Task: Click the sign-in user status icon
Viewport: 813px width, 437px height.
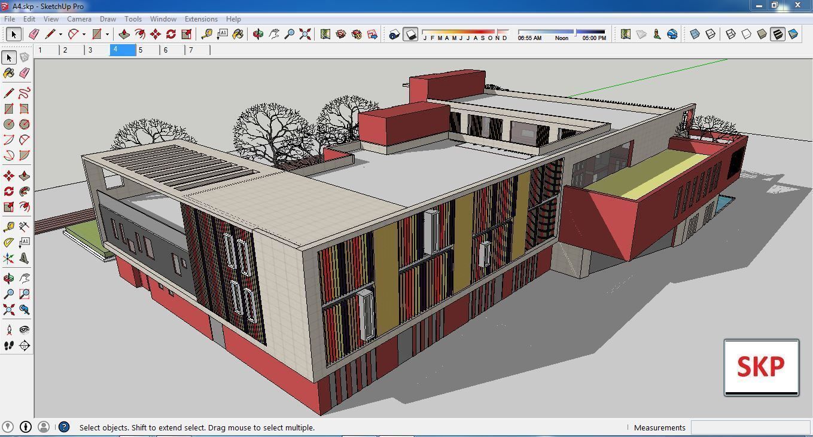Action: tap(44, 427)
